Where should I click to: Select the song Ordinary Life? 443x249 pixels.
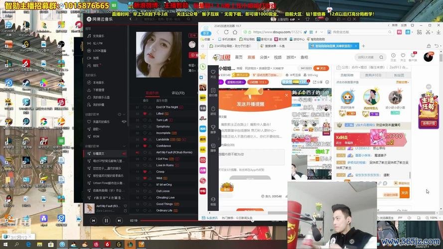click(163, 211)
